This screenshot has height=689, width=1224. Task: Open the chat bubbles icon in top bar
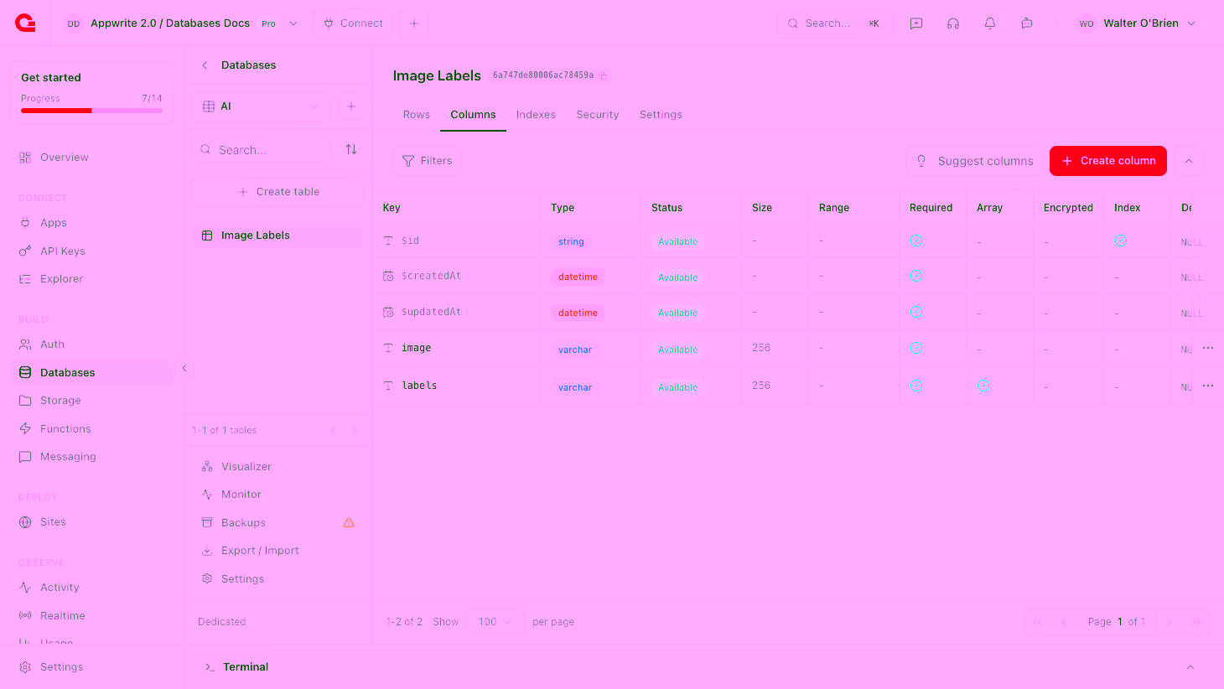pos(1027,23)
